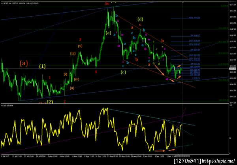Click the gray chart shift triangle marker at top
This screenshot has height=165, width=237.
(x=183, y=2)
